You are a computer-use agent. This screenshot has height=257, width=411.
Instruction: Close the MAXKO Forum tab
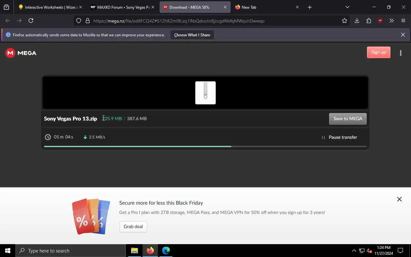tap(153, 7)
